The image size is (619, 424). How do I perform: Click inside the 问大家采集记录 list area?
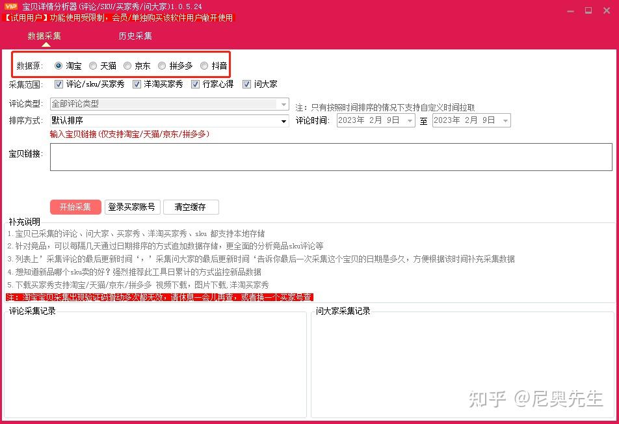tap(463, 365)
